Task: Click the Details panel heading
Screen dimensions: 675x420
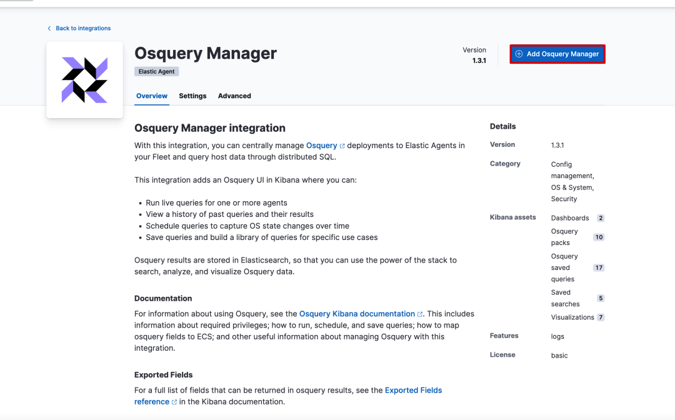Action: point(502,126)
